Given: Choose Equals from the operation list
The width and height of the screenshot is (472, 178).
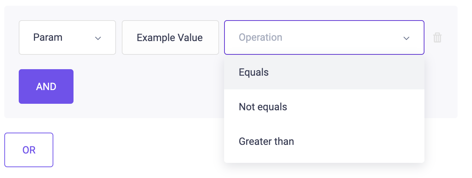Looking at the screenshot, I should pos(324,72).
